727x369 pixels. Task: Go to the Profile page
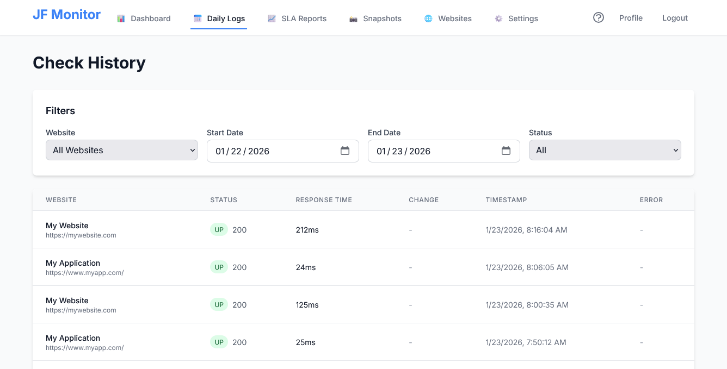[631, 18]
